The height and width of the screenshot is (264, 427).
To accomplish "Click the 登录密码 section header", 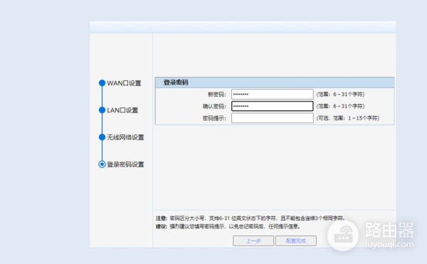I will pos(275,83).
